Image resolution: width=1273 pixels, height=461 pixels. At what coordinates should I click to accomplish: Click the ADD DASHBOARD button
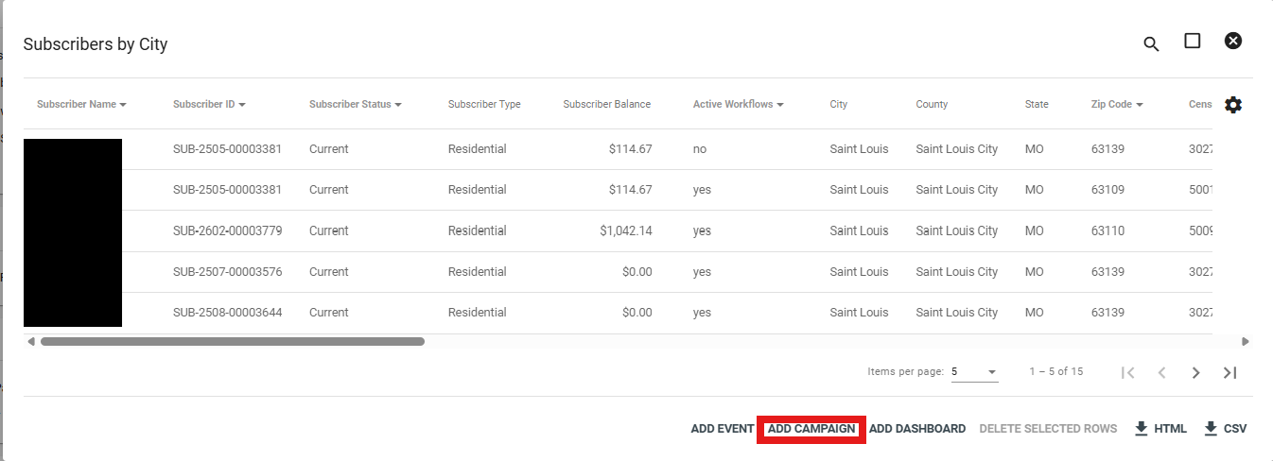click(x=917, y=429)
